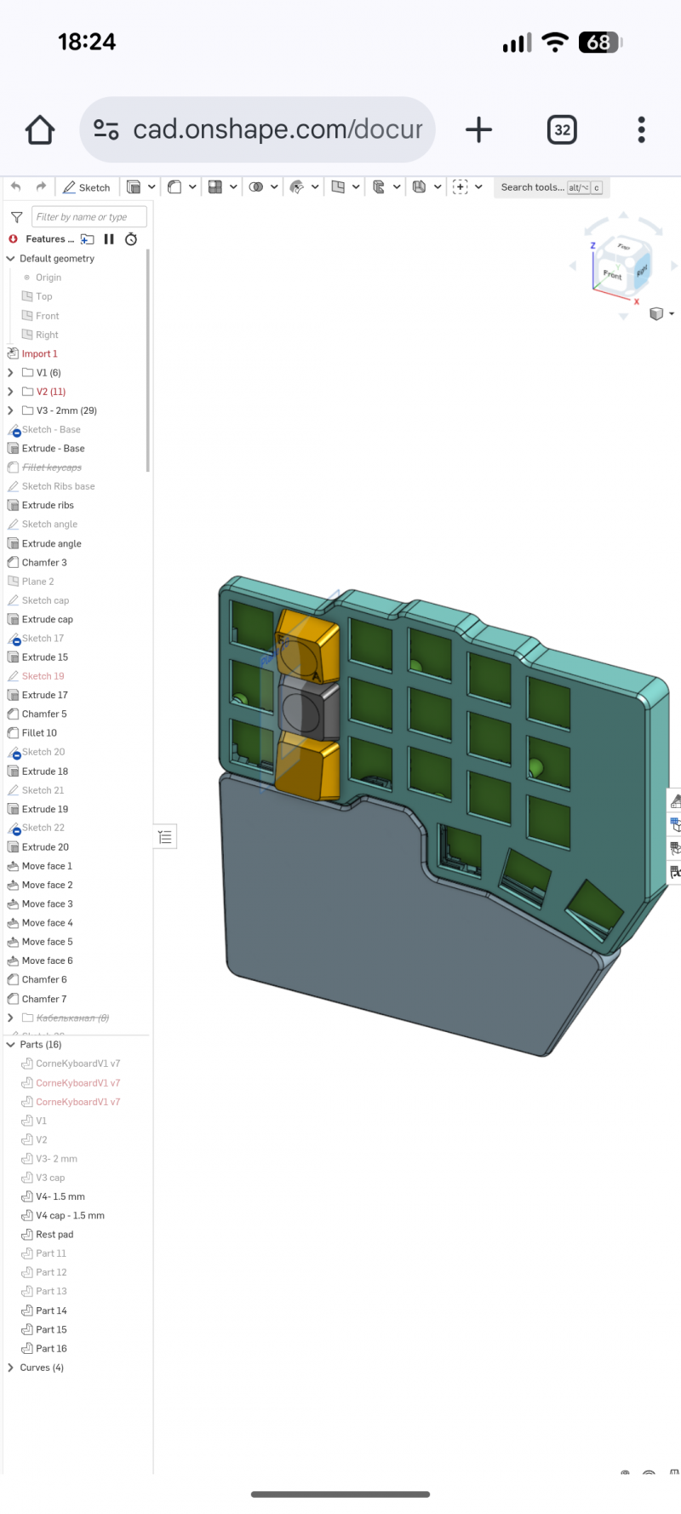The height and width of the screenshot is (1514, 681).
Task: Expand the V1 (6) folder
Action: [10, 373]
